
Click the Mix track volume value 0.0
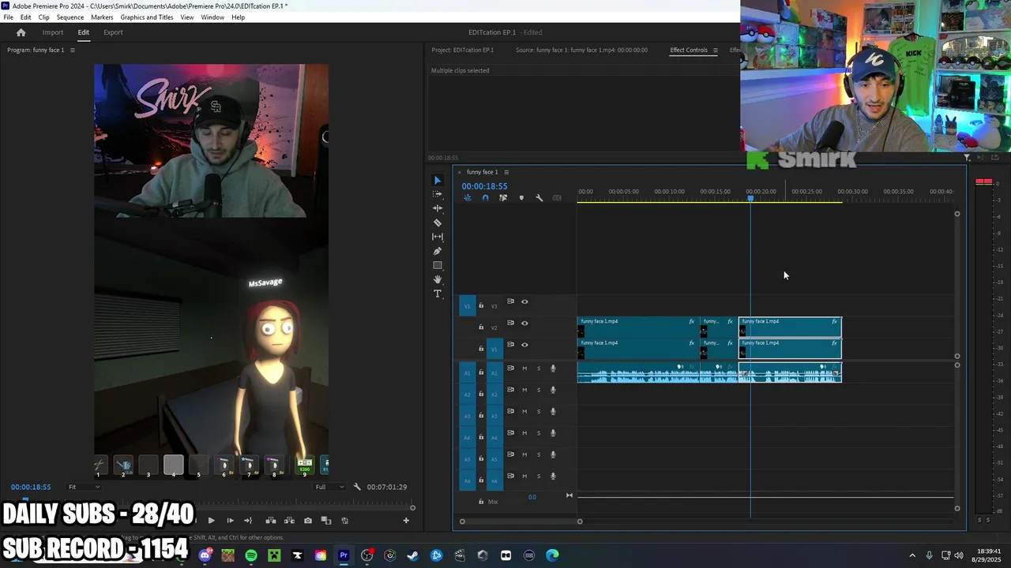point(532,497)
